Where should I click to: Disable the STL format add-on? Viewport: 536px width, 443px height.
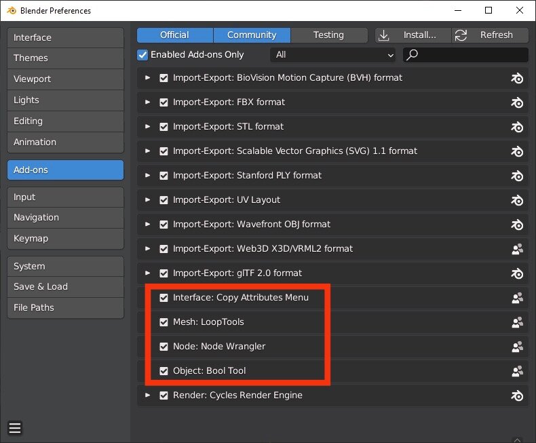click(x=164, y=127)
